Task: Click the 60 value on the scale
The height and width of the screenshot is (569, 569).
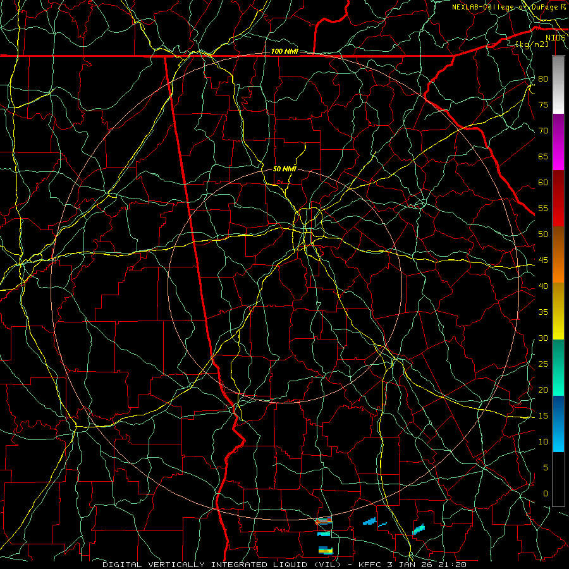Action: [x=543, y=183]
